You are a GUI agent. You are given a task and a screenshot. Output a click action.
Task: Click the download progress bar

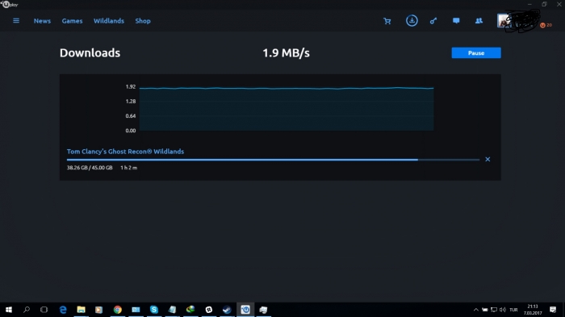tap(273, 160)
